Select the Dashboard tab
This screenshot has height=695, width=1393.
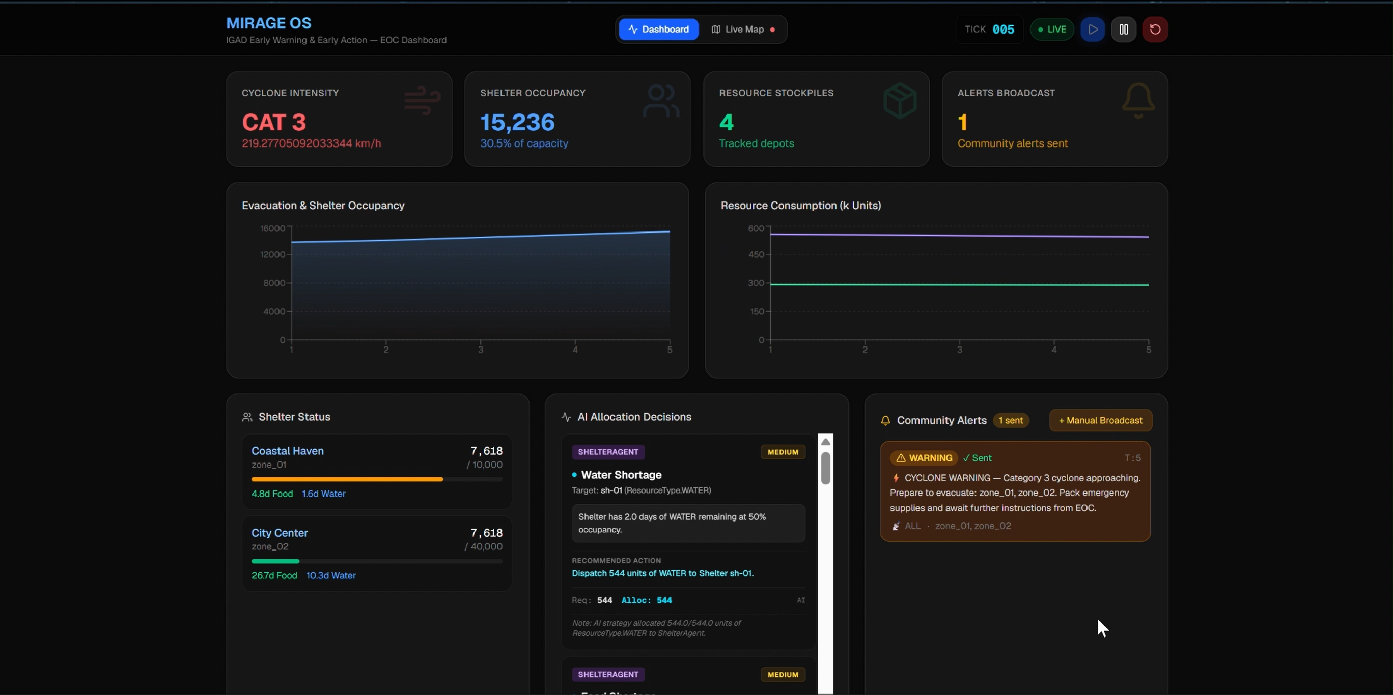658,29
